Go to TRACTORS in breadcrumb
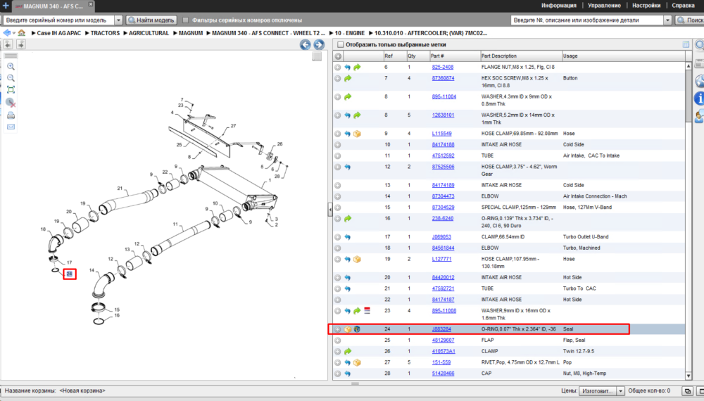 [105, 33]
